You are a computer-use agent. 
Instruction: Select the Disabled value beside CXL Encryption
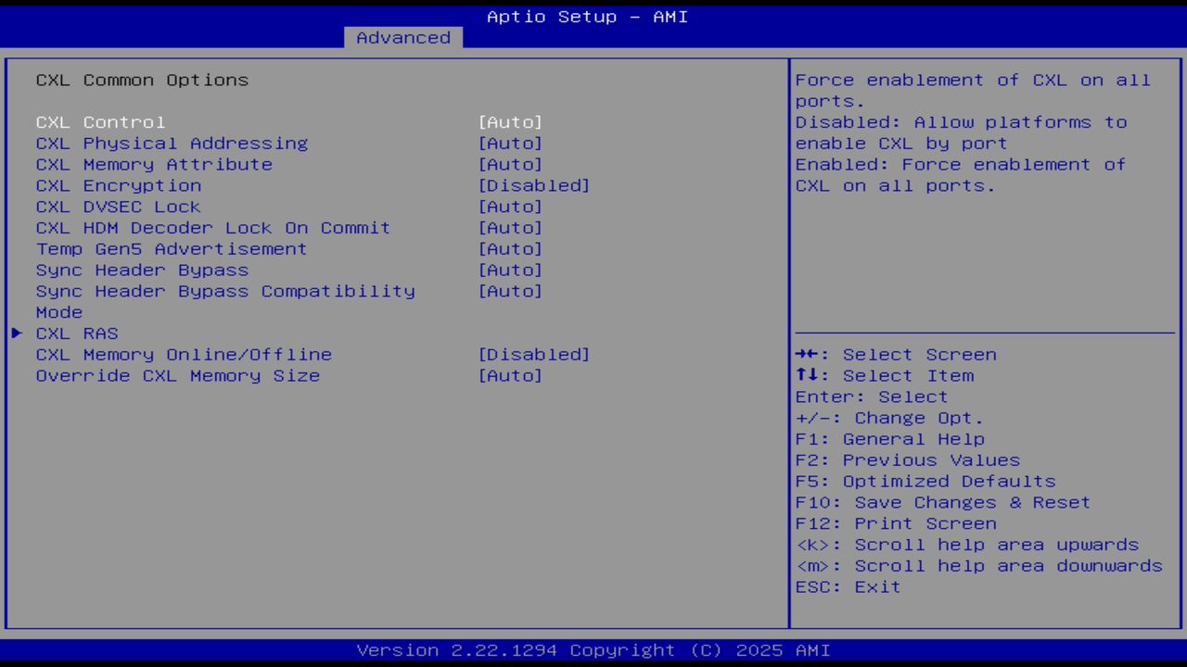[534, 185]
